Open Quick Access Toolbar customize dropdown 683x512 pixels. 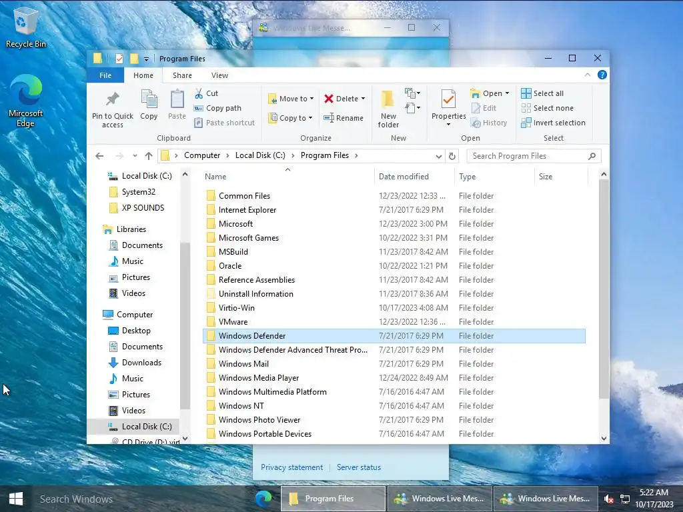(146, 59)
